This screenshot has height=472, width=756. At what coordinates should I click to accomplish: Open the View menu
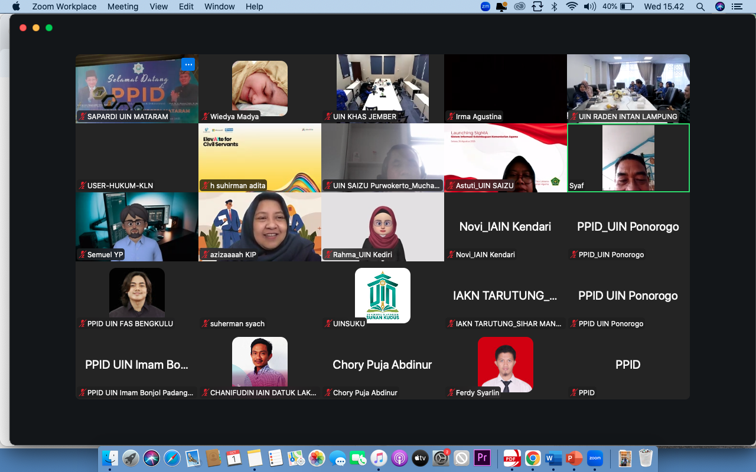click(158, 6)
